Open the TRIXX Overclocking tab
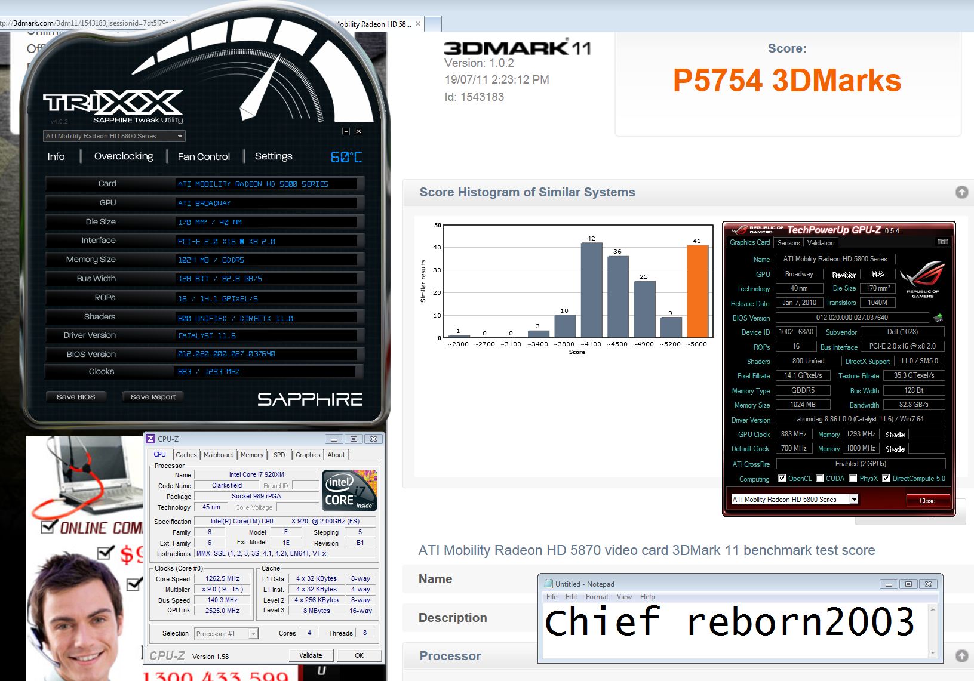The image size is (974, 681). point(124,156)
